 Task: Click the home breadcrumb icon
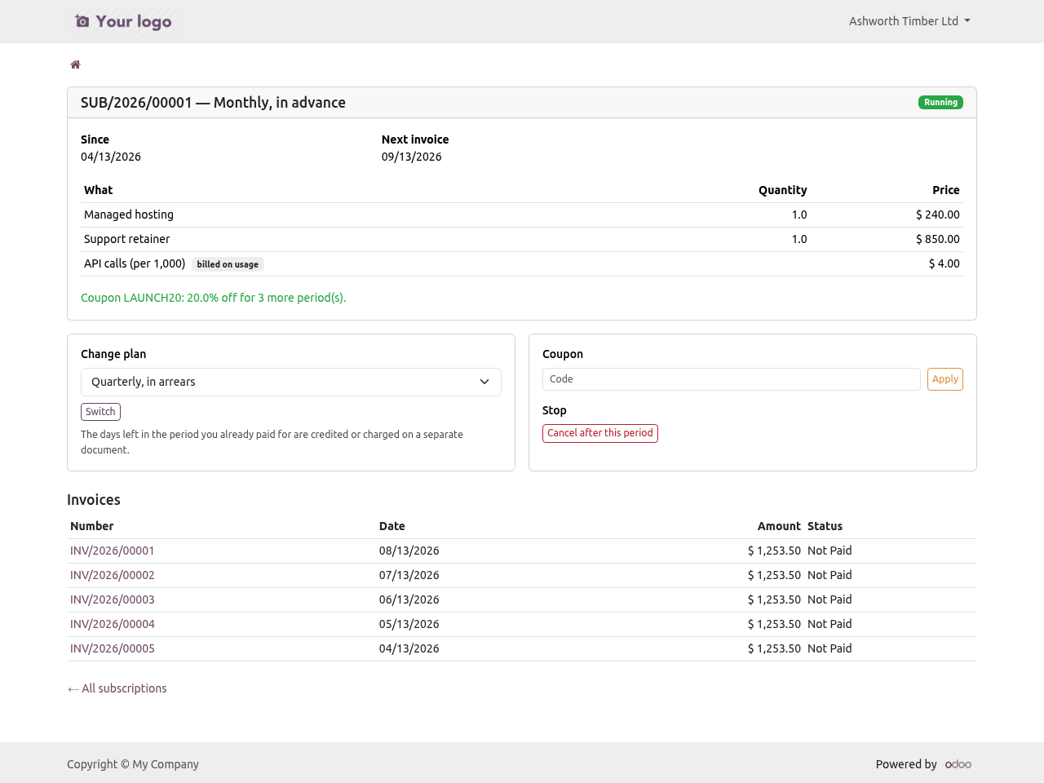point(75,64)
